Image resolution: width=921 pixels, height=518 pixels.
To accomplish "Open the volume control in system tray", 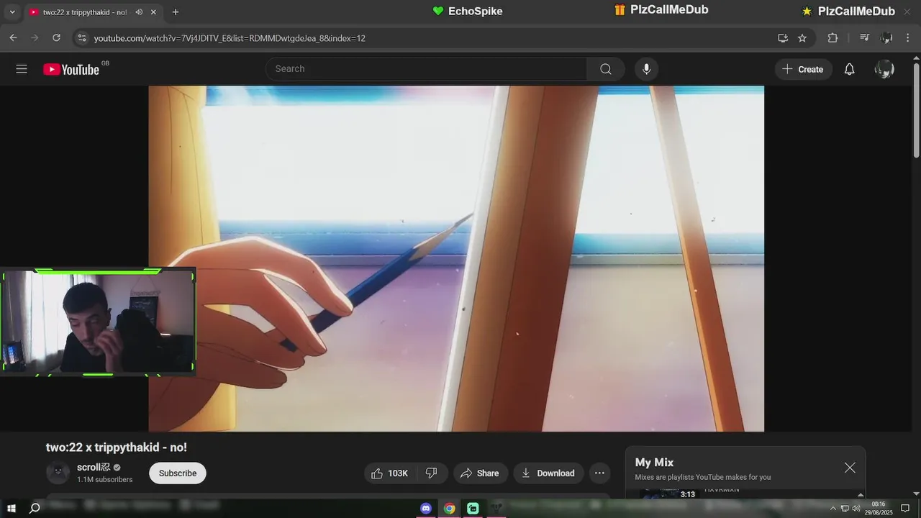I will 856,509.
